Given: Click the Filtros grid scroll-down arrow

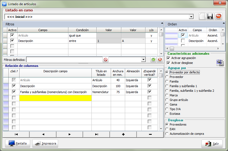Looking at the screenshot, I should (x=161, y=54).
